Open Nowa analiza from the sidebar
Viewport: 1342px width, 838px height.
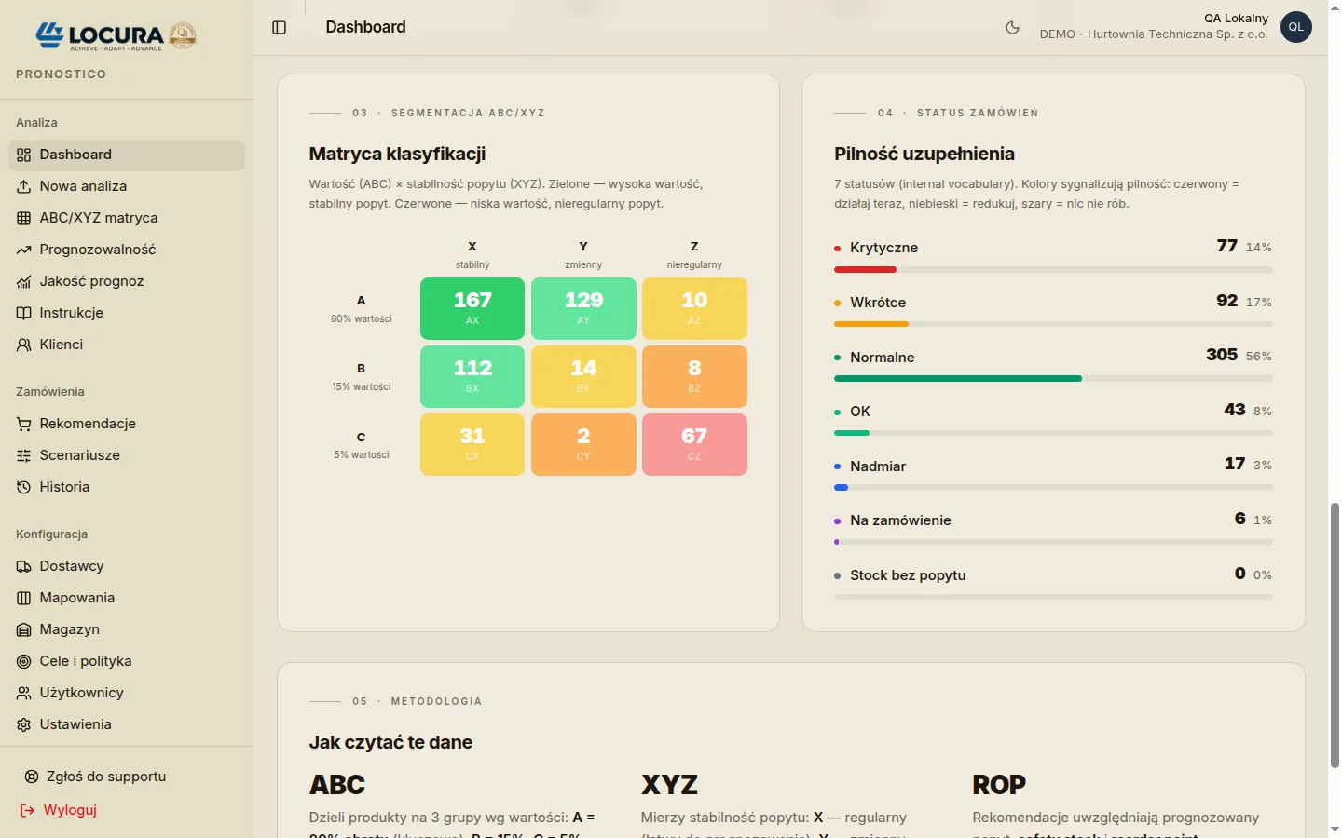127,186
